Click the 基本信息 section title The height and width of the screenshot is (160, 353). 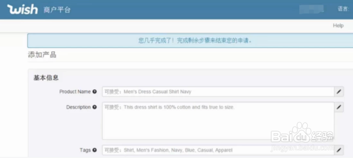(46, 78)
